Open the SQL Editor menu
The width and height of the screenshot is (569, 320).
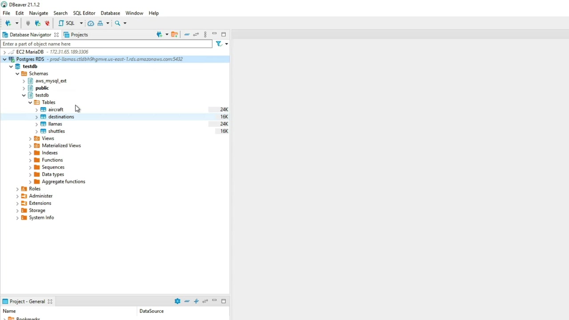pyautogui.click(x=84, y=13)
